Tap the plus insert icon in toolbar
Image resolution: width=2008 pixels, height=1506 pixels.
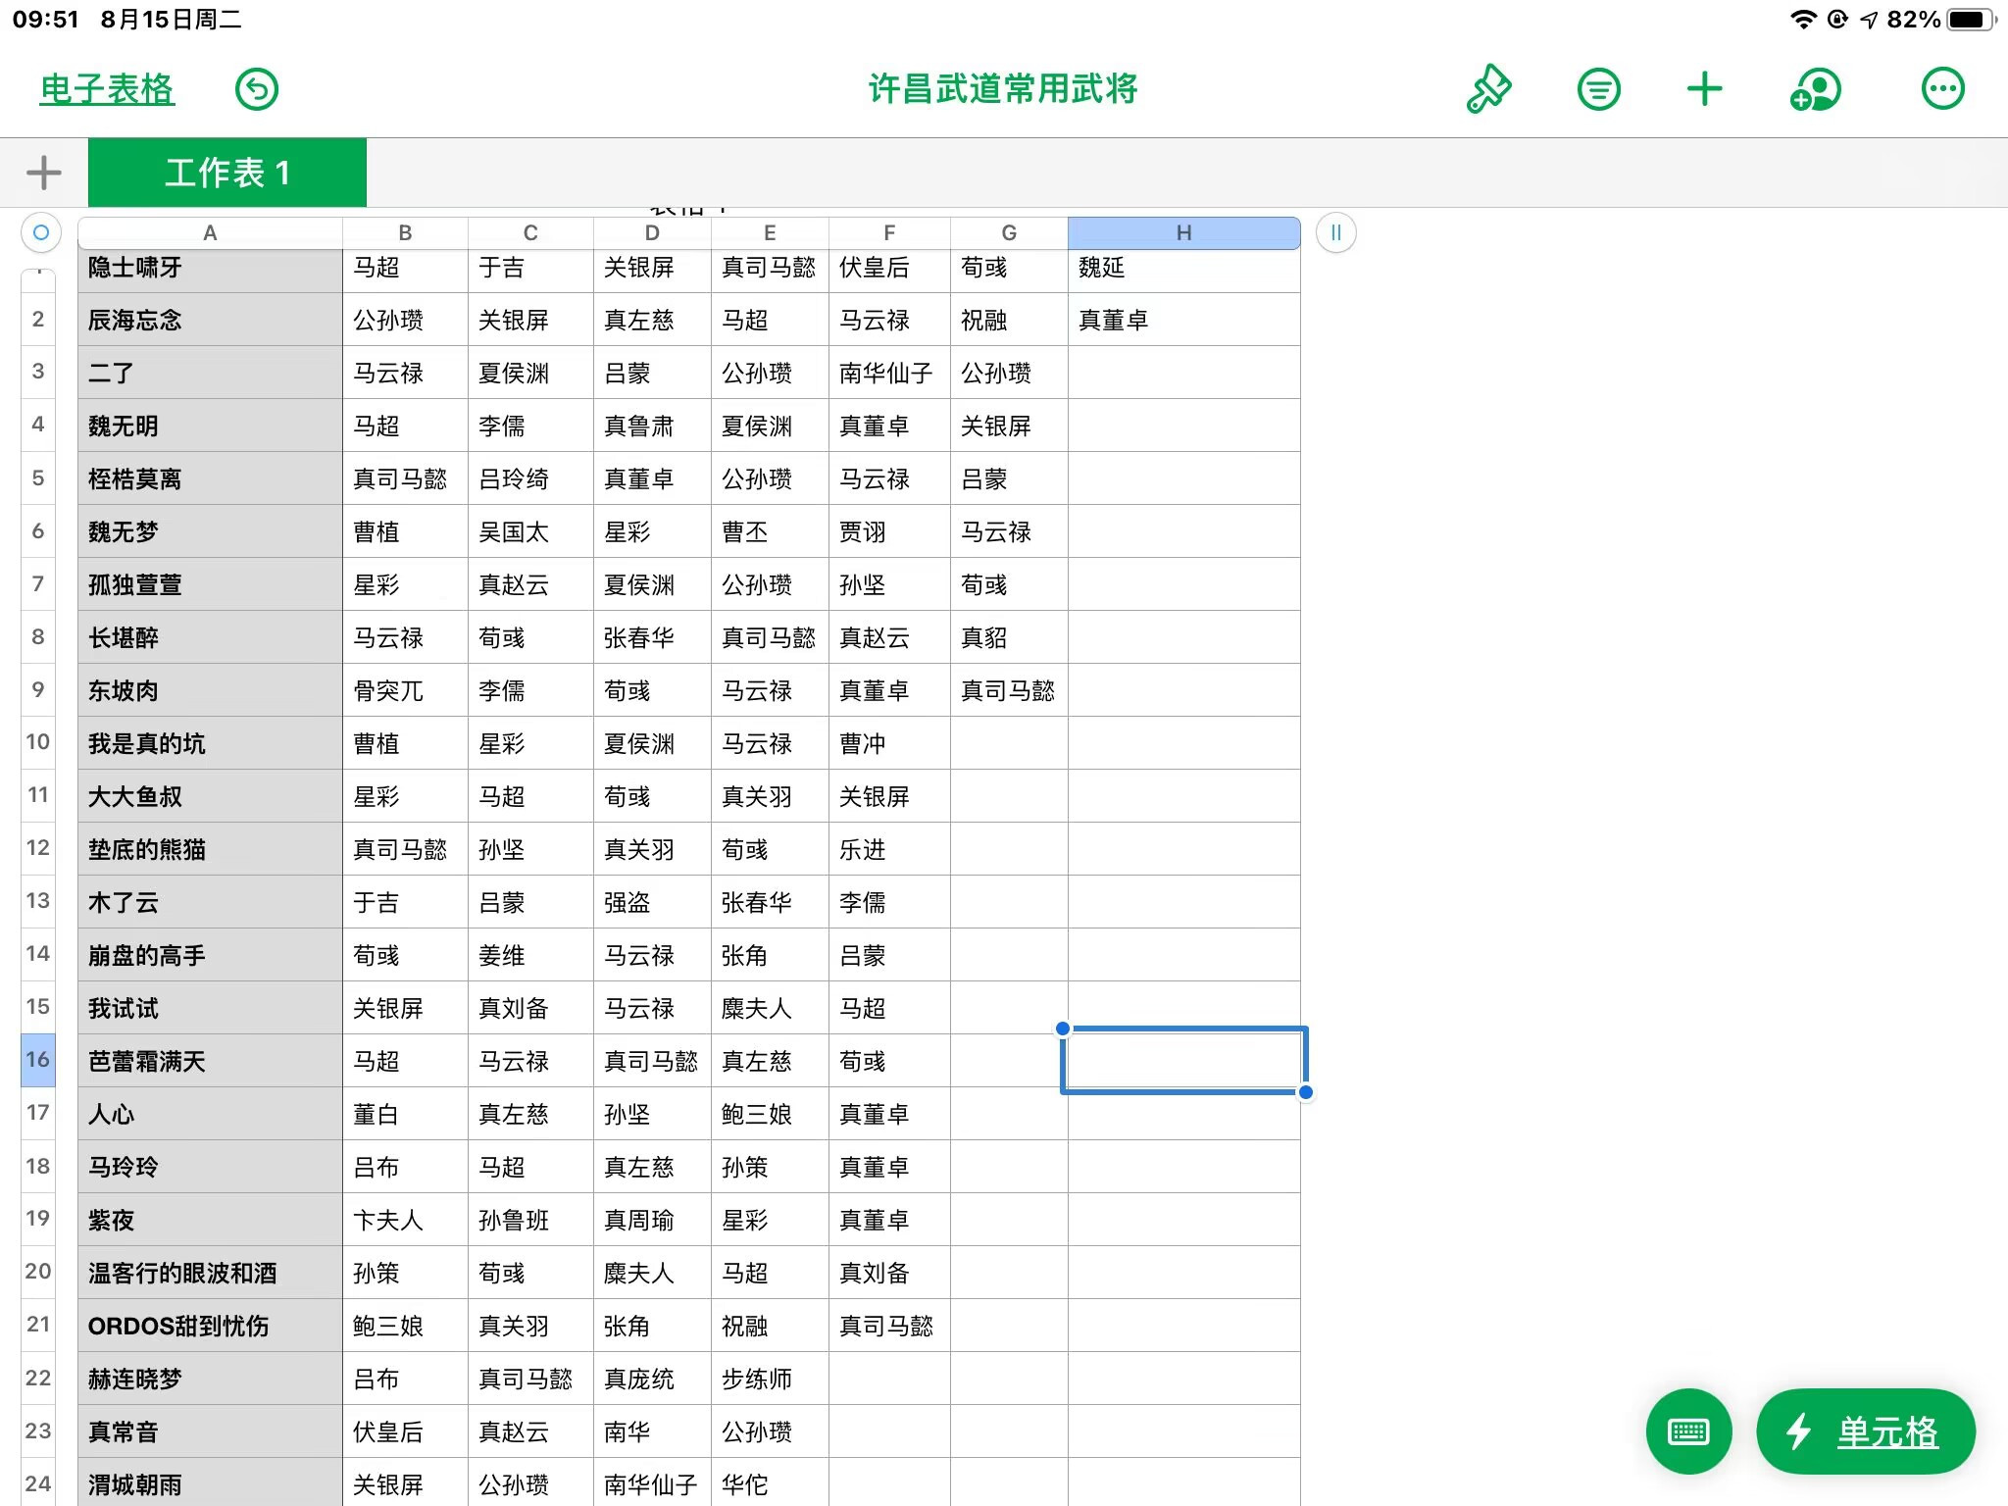(x=1705, y=89)
